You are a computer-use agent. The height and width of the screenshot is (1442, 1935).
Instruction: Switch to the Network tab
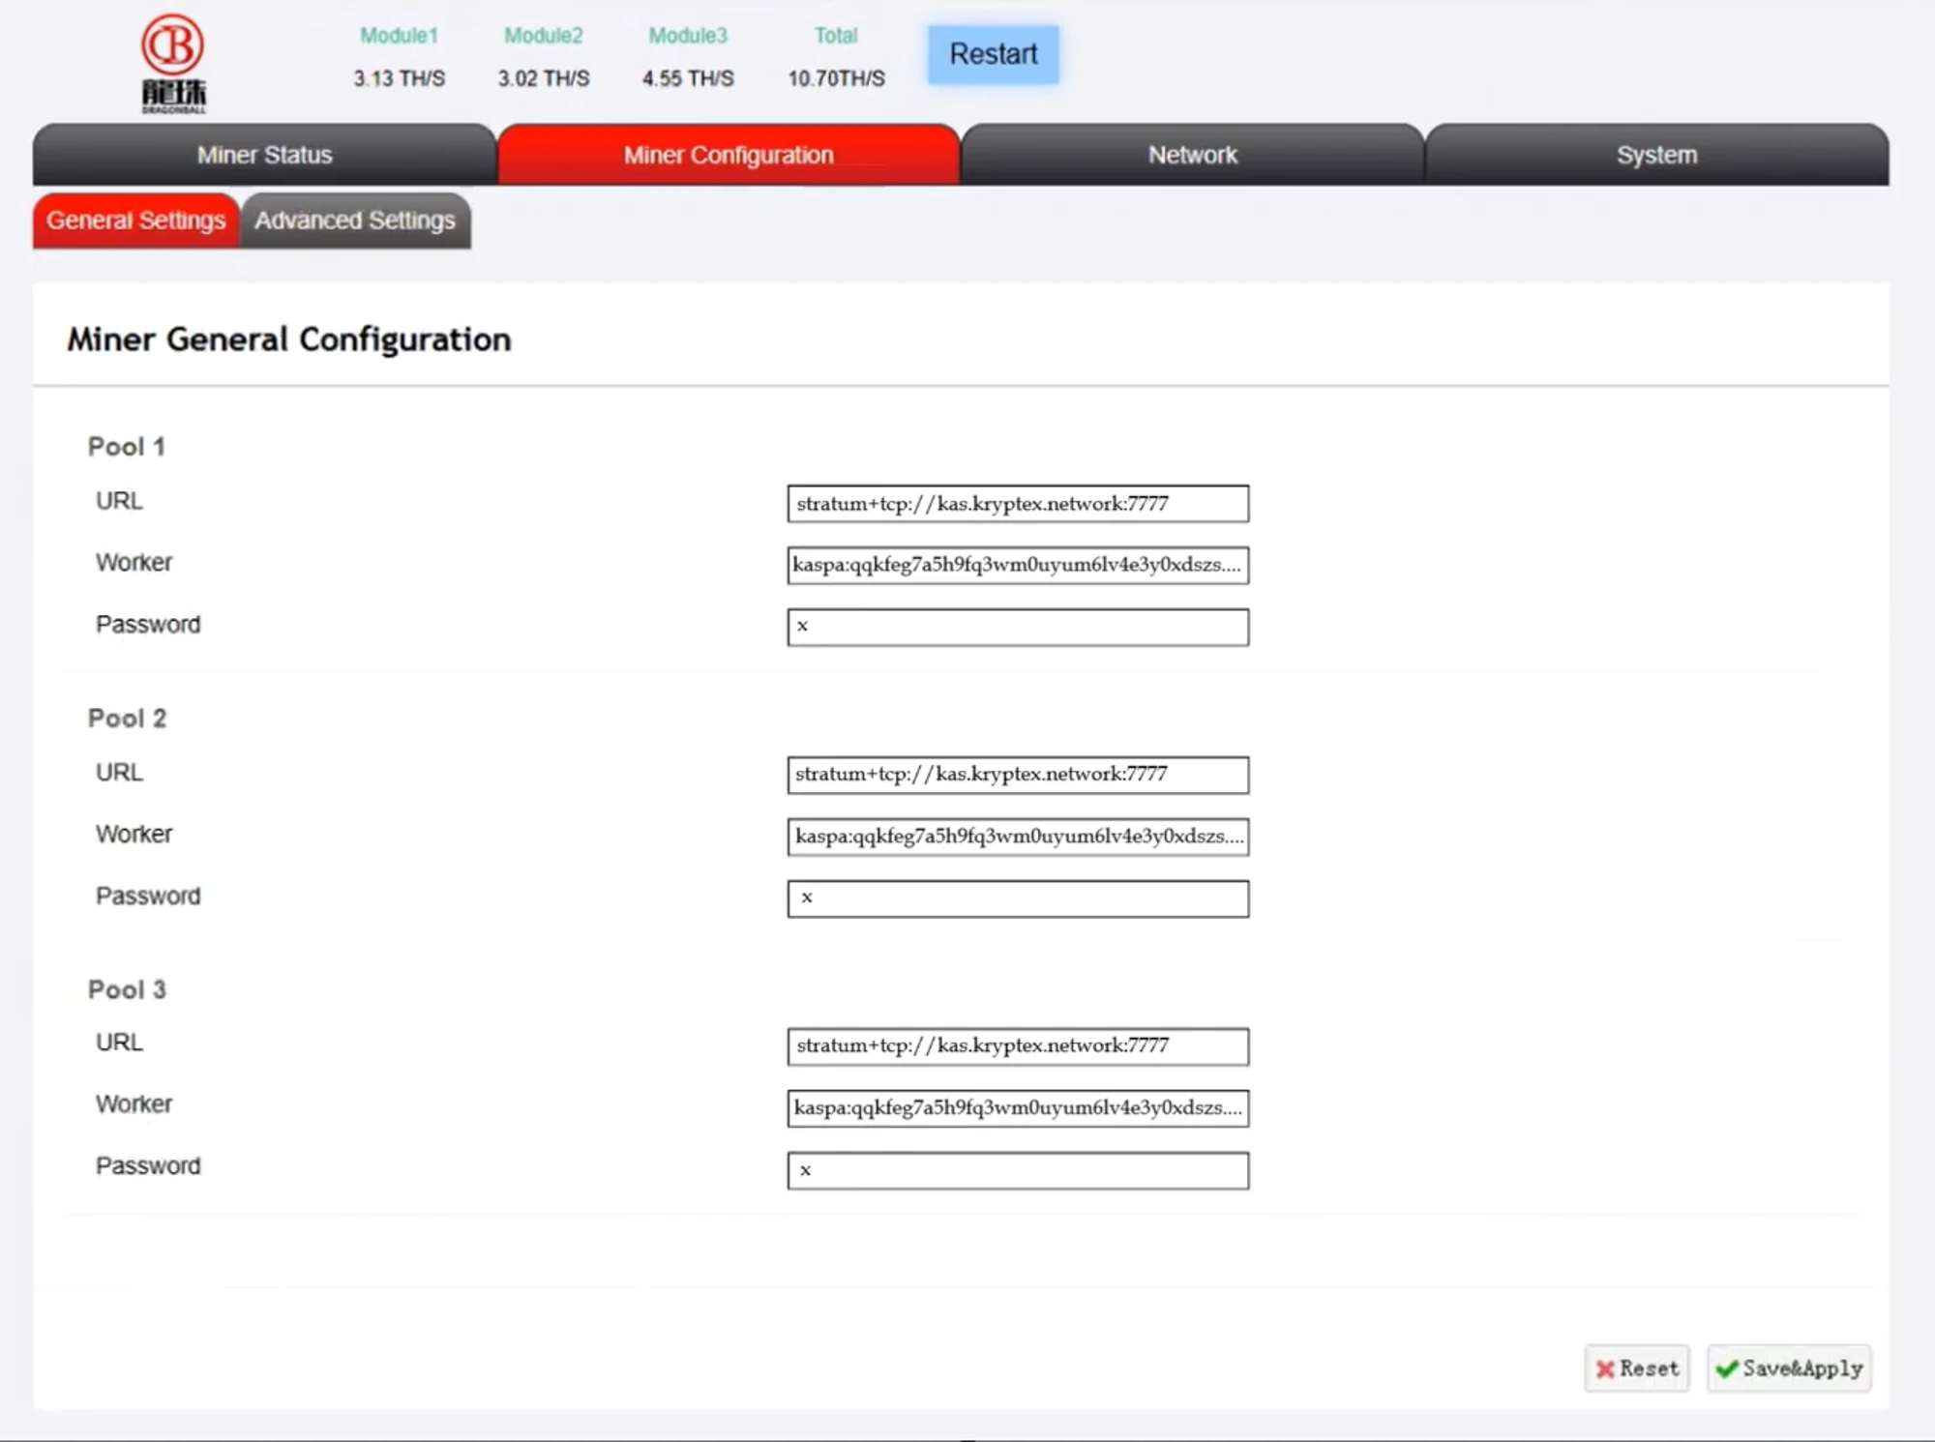tap(1192, 155)
